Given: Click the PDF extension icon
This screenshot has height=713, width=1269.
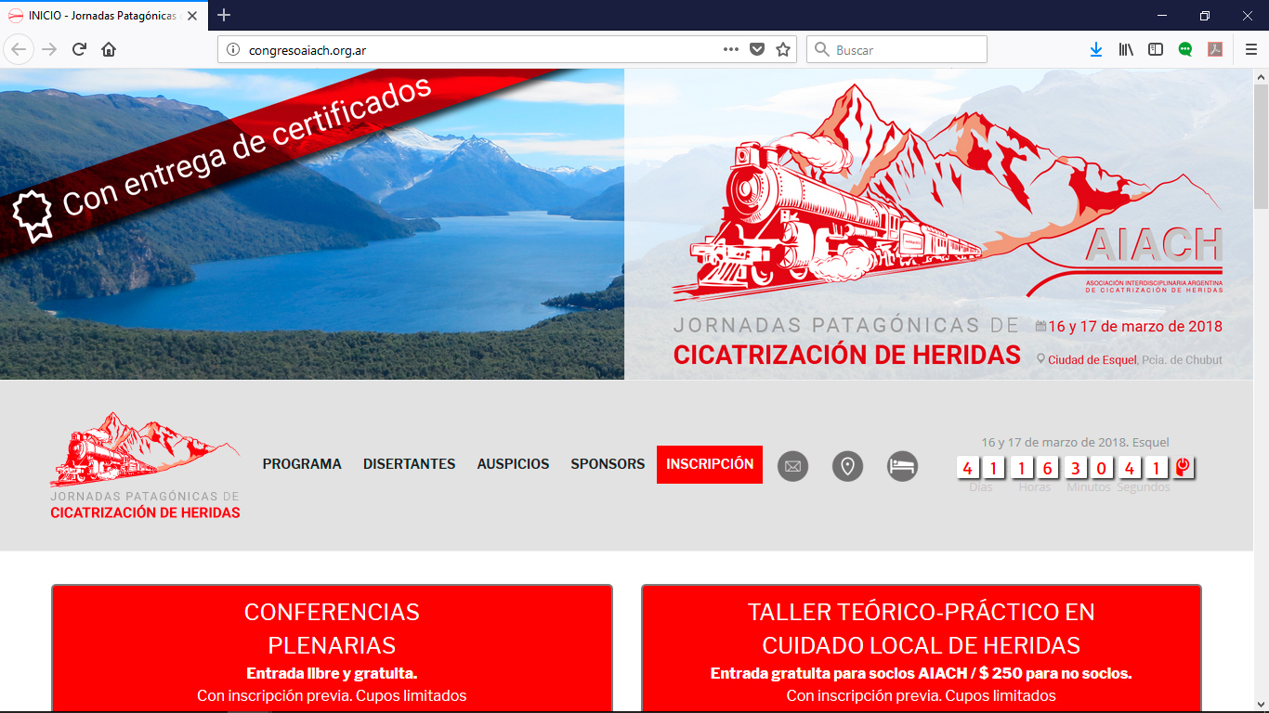Looking at the screenshot, I should click(x=1215, y=49).
